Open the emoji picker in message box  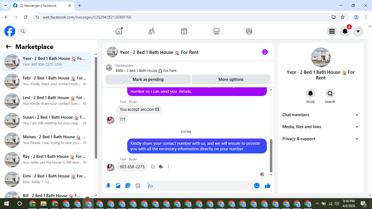[x=257, y=186]
